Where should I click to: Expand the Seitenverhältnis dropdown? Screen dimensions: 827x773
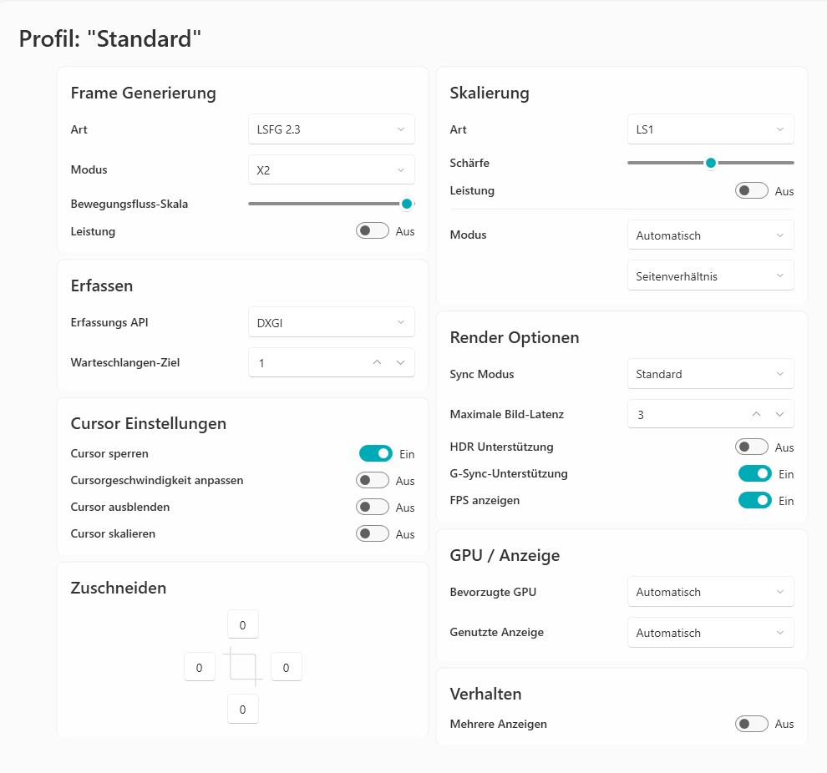[710, 275]
